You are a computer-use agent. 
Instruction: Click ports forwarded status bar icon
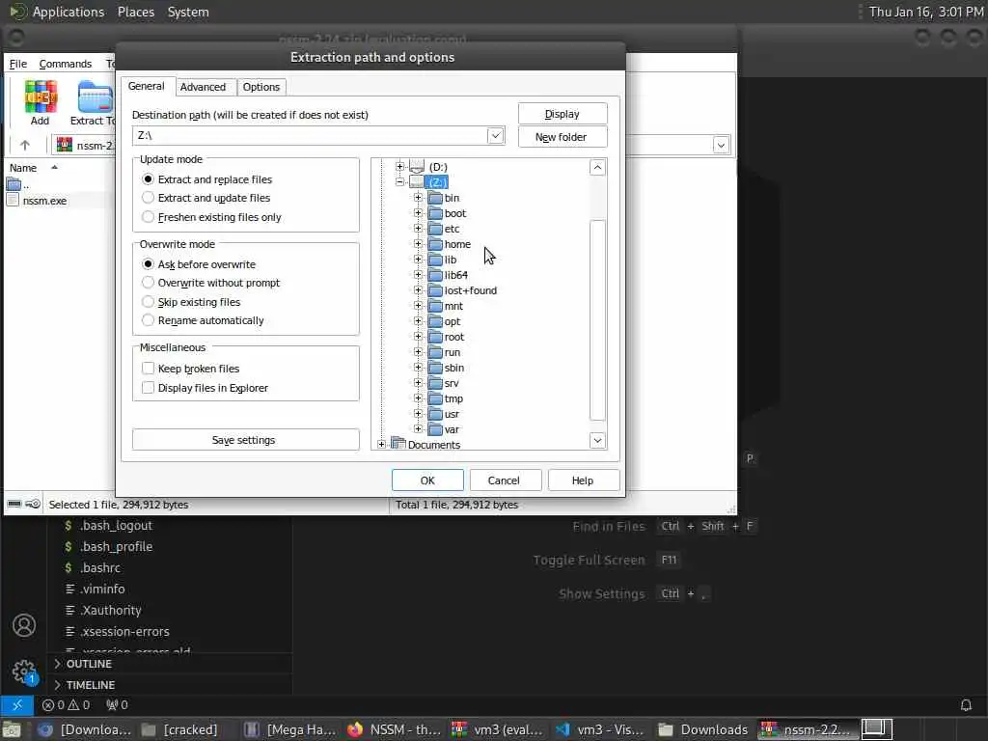[x=117, y=705]
